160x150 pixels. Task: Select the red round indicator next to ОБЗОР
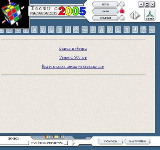coord(122,11)
